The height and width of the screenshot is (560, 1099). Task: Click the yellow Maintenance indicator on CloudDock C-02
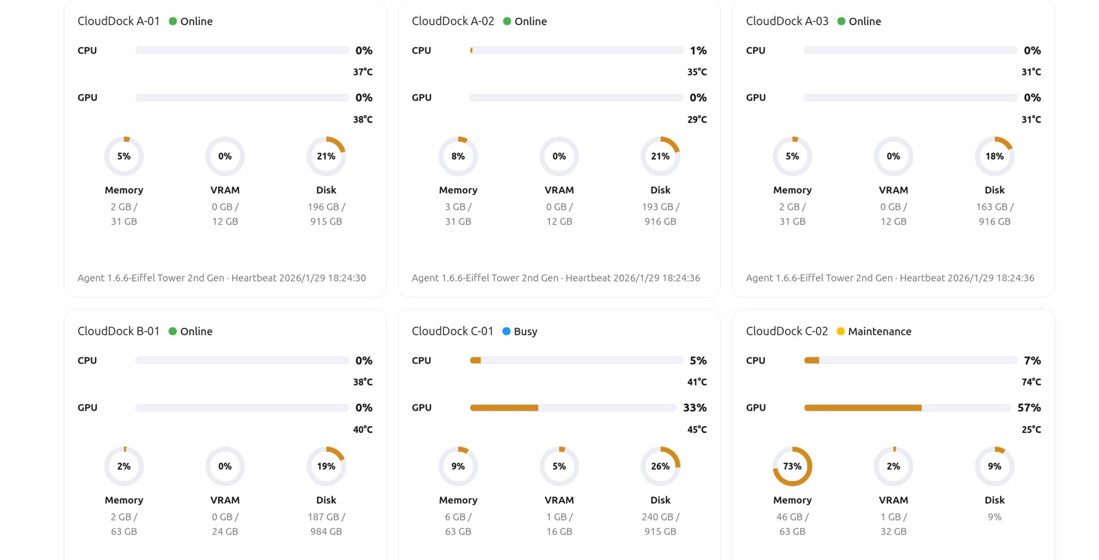click(x=840, y=331)
